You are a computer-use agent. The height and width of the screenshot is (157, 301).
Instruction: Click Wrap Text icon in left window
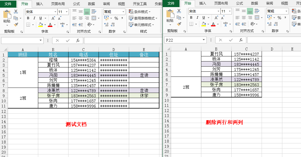94,12
